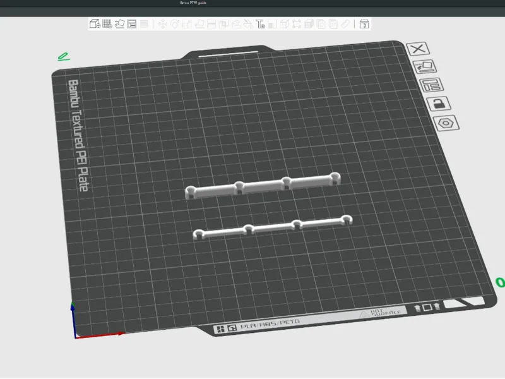The height and width of the screenshot is (379, 505).
Task: Select the Lay on Face tool
Action: (199, 24)
